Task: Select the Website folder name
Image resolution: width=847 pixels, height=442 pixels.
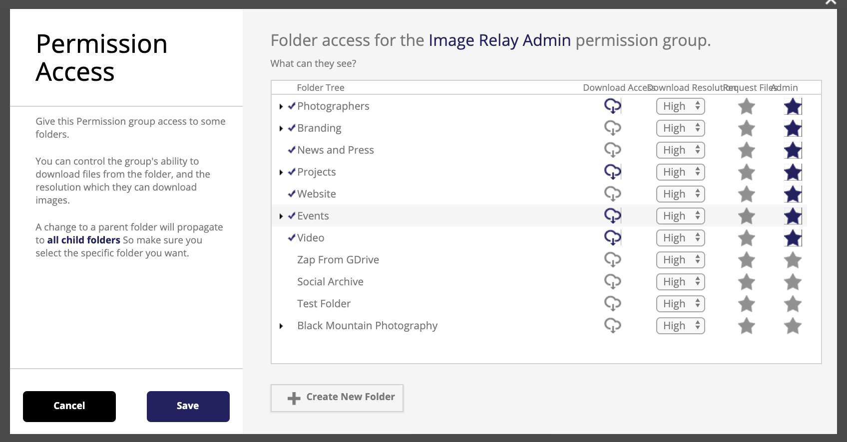Action: click(x=317, y=194)
